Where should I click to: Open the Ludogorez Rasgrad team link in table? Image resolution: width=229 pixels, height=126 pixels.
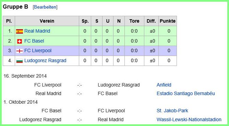(x=45, y=60)
